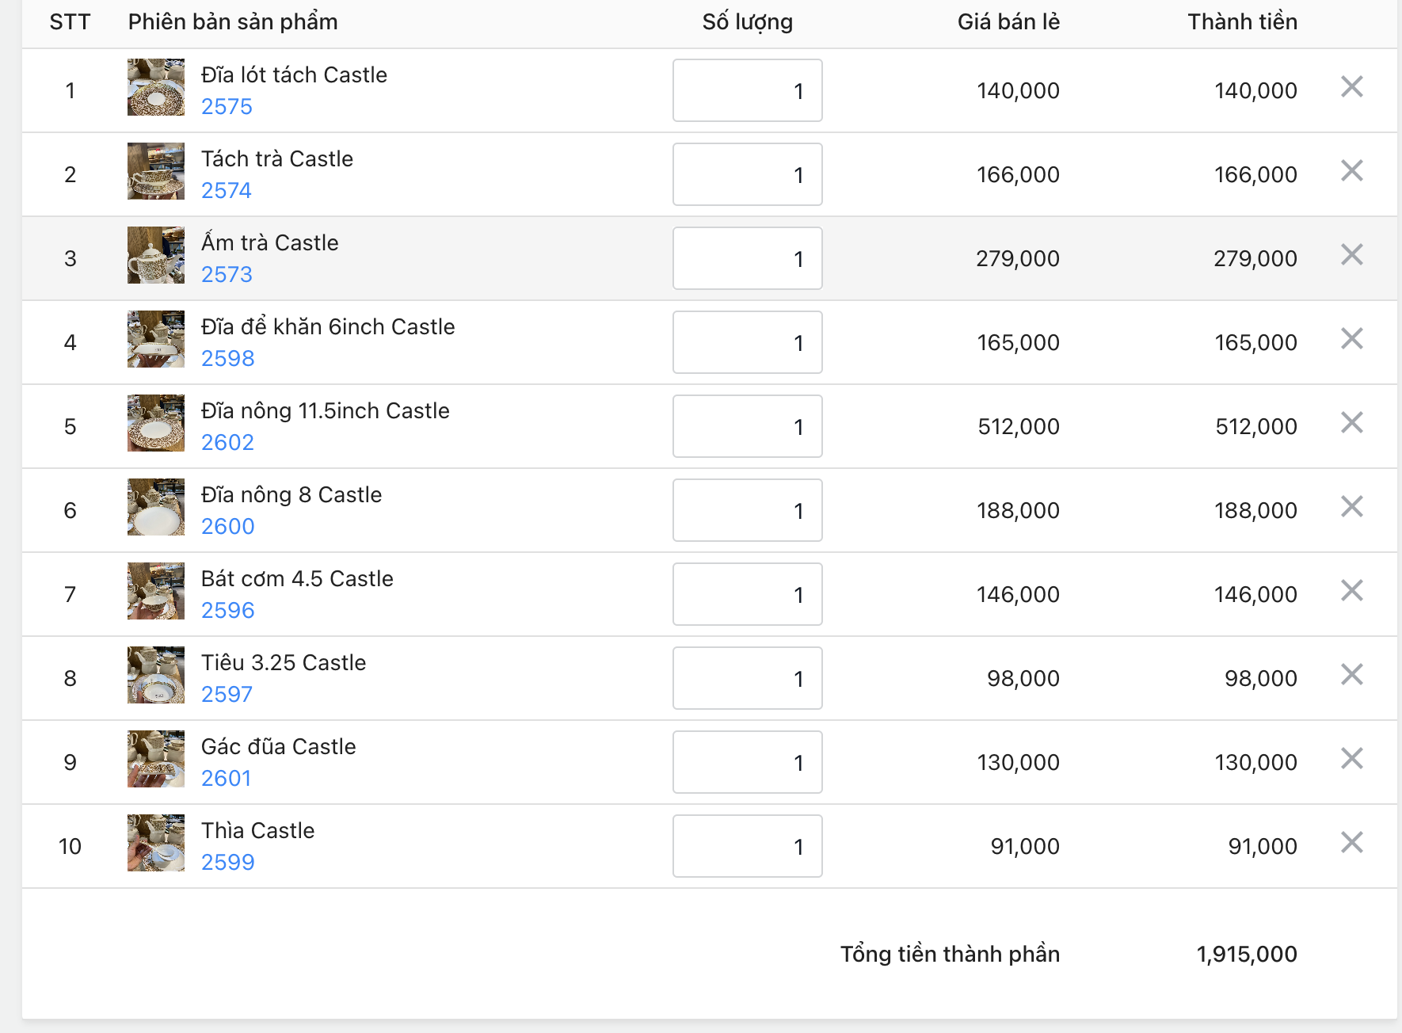Click the Ấm trà Castle product thumbnail
The image size is (1402, 1033).
click(156, 255)
